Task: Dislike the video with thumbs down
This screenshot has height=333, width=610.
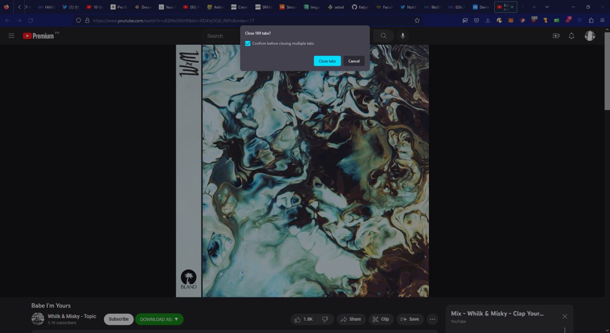Action: [x=325, y=319]
